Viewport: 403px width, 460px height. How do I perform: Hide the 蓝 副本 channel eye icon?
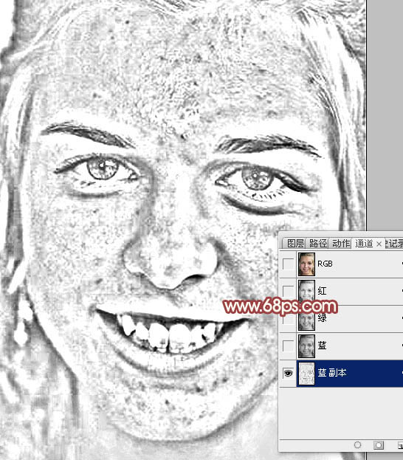(x=288, y=373)
